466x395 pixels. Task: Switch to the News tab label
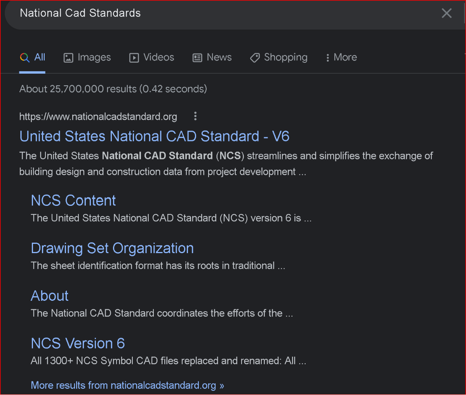click(x=219, y=57)
